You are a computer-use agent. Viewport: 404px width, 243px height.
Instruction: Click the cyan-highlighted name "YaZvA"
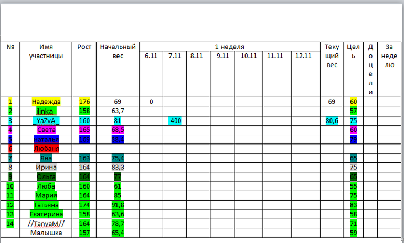coord(46,120)
